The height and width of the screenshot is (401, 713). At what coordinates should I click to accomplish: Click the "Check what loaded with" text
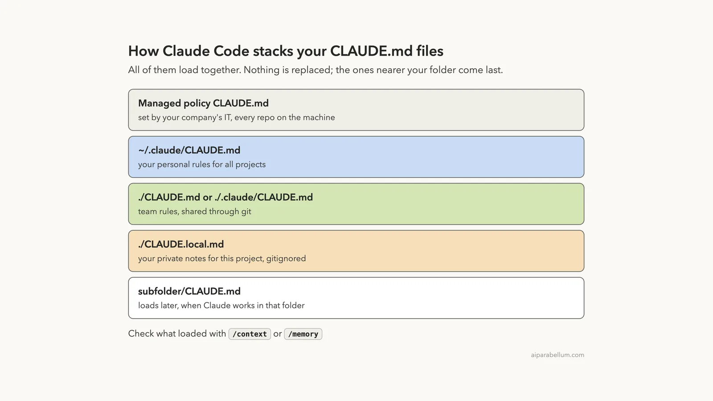click(177, 334)
